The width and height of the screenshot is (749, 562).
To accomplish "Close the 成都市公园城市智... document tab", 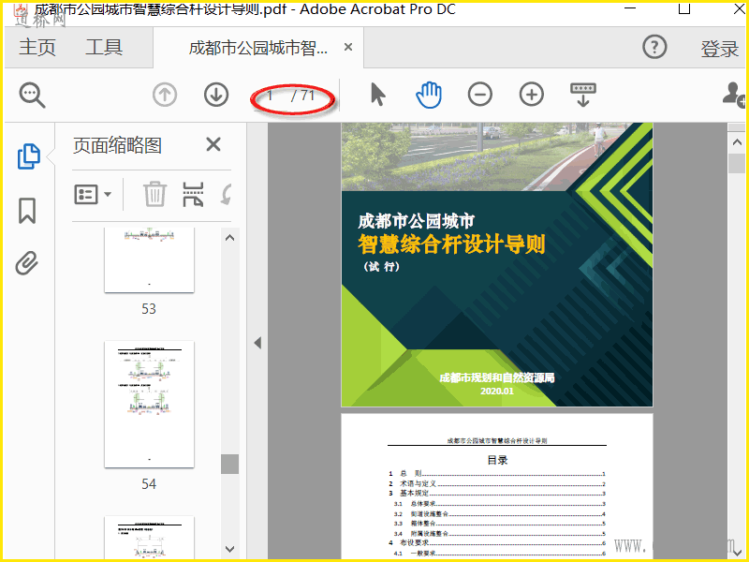I will coord(348,47).
